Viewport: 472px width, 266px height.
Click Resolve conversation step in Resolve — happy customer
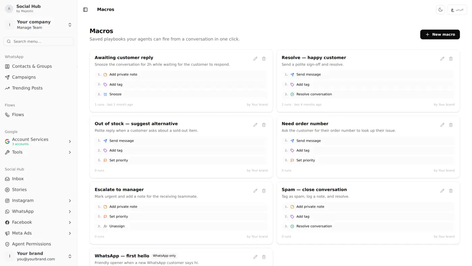(x=368, y=94)
